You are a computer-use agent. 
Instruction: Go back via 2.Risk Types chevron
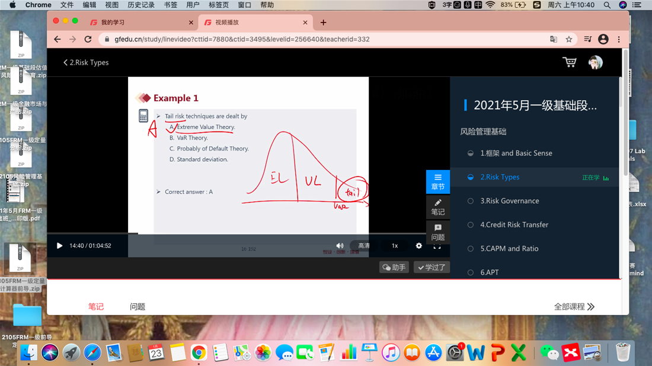coord(86,62)
